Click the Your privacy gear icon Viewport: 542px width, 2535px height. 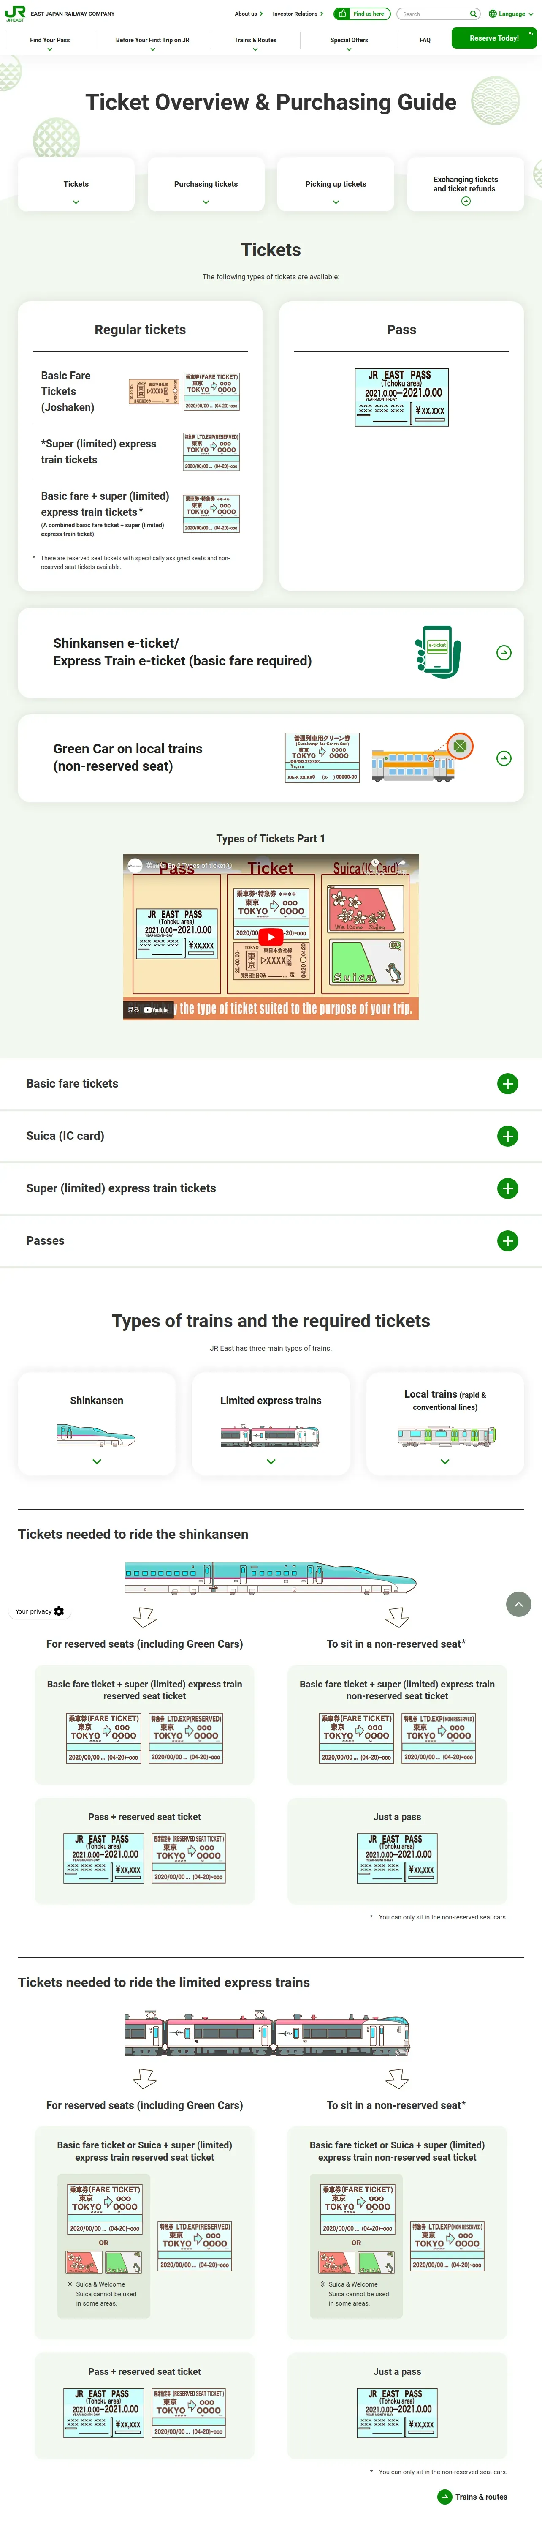point(59,1611)
